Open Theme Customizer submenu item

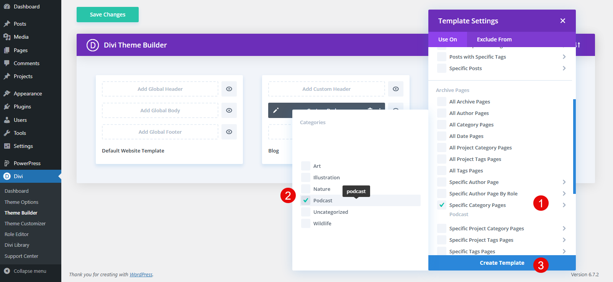25,223
